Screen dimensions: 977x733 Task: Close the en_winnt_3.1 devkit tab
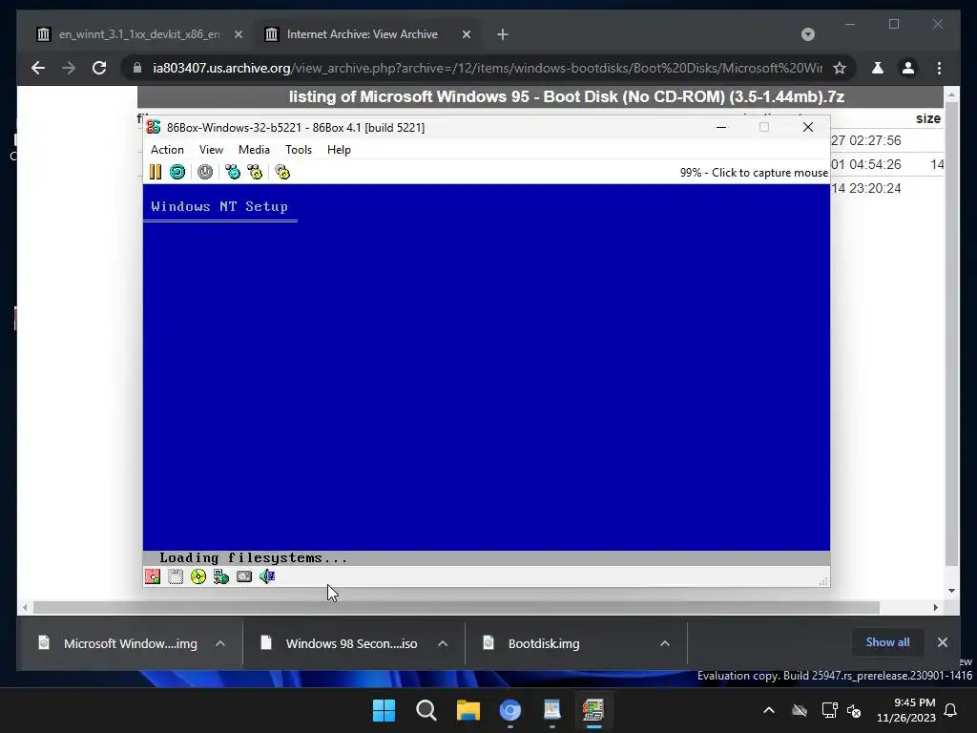click(238, 35)
